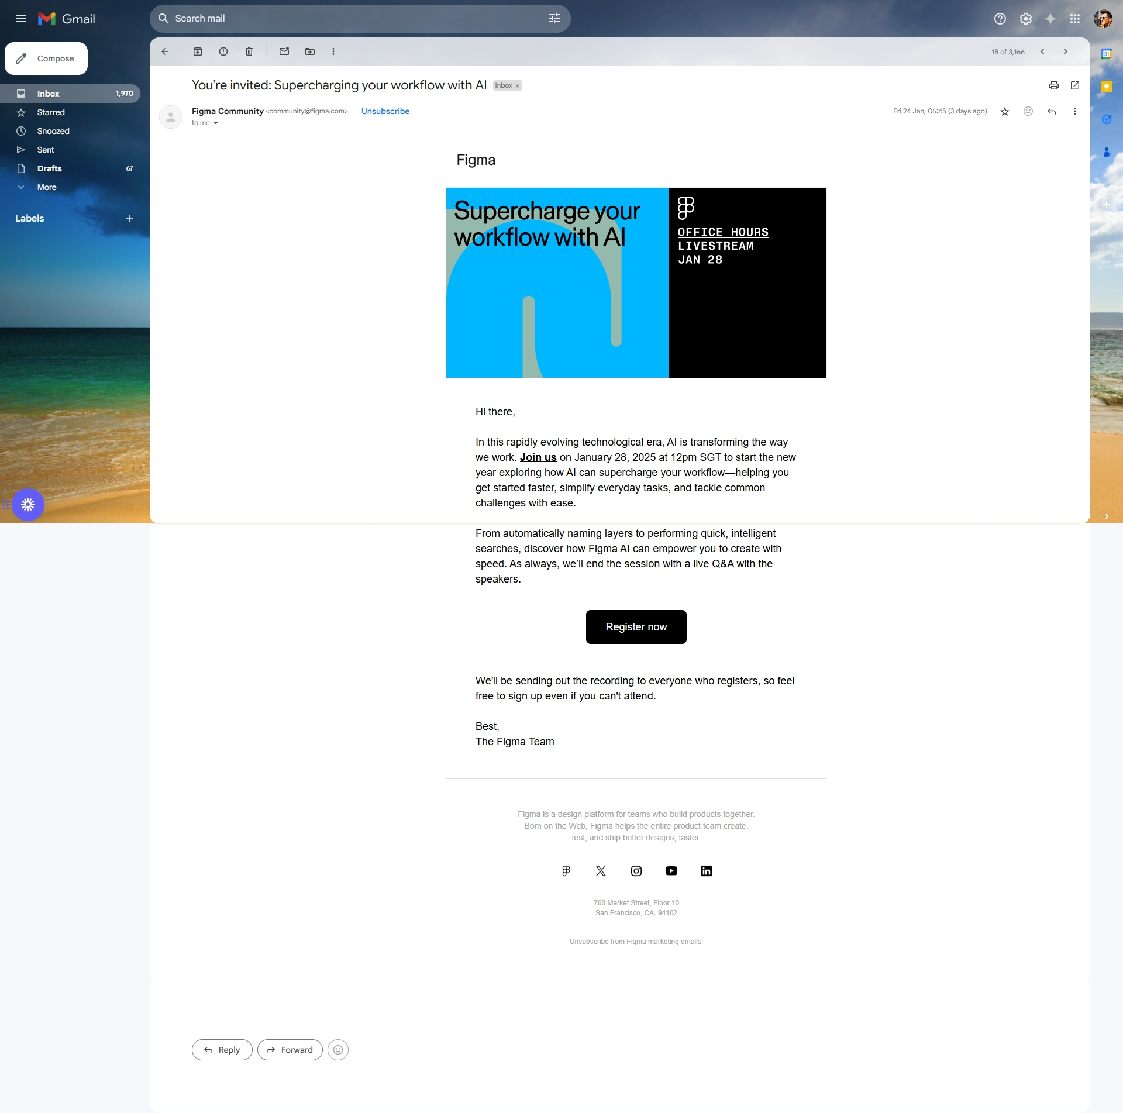Viewport: 1123px width, 1113px height.
Task: Click the Labels heading
Action: (30, 219)
